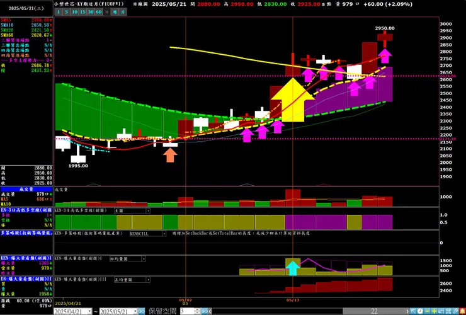Open the end date 2025/05/21 dropdown

click(x=135, y=311)
